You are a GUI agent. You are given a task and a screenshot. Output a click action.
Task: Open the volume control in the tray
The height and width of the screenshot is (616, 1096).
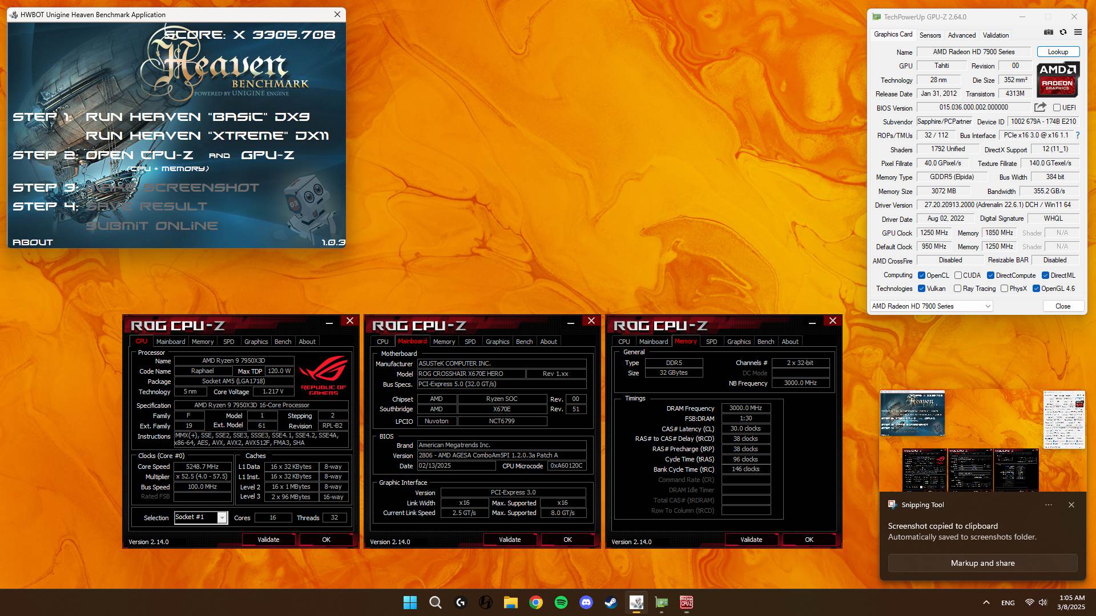pos(1043,602)
